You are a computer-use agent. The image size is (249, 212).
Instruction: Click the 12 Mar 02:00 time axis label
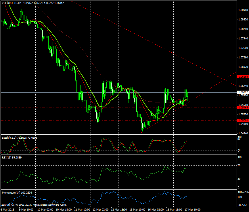100,210
